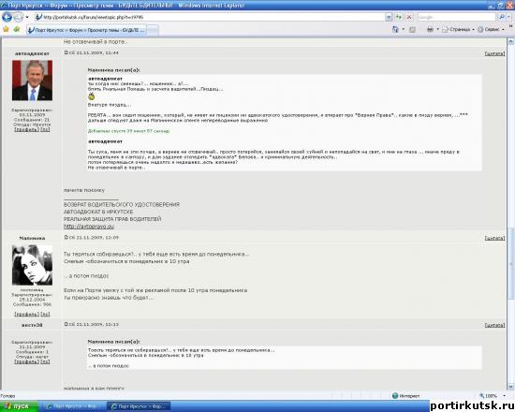Click the вестн38 username heading
This screenshot has width=515, height=412.
tap(32, 325)
